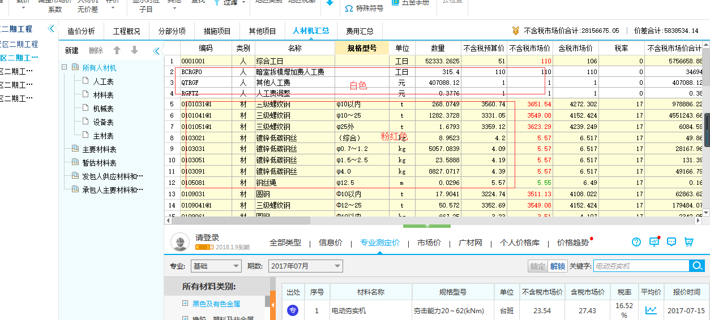The image size is (710, 320).
Task: Select 机械表 in the tree
Action: pos(104,109)
